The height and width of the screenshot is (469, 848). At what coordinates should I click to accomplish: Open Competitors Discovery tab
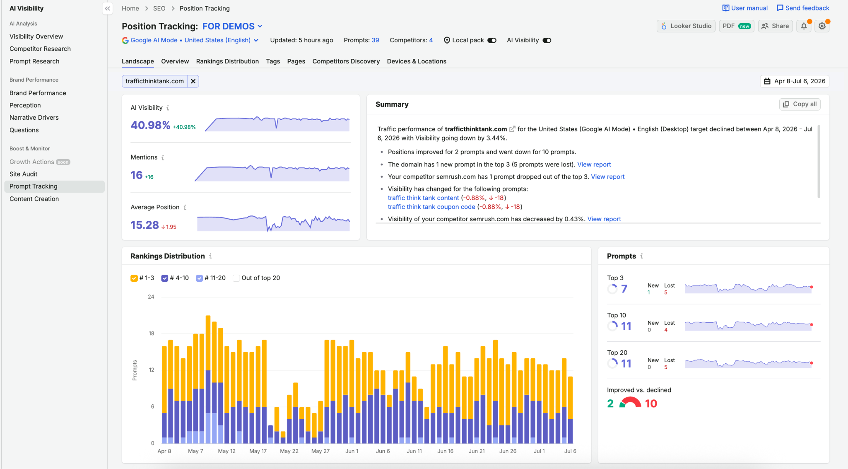(346, 61)
